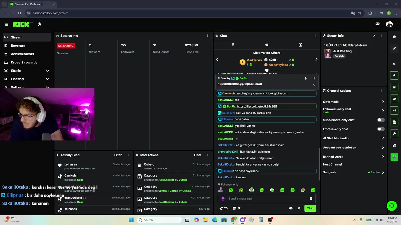The image size is (401, 225).
Task: Open Account age restriction options
Action: pyautogui.click(x=383, y=147)
